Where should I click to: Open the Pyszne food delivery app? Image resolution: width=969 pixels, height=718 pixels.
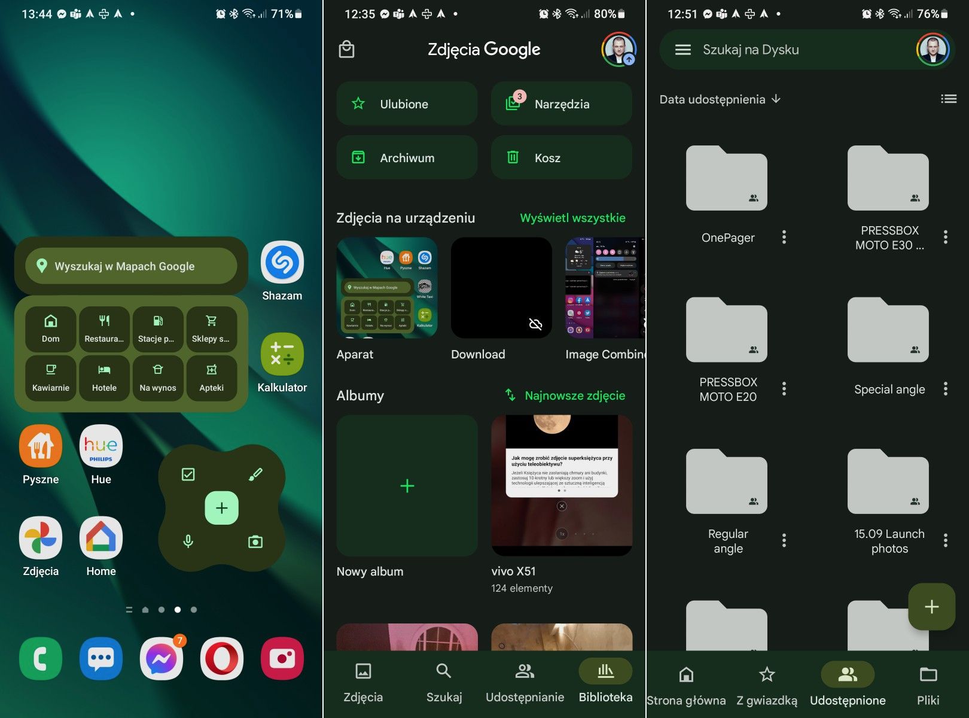tap(41, 446)
